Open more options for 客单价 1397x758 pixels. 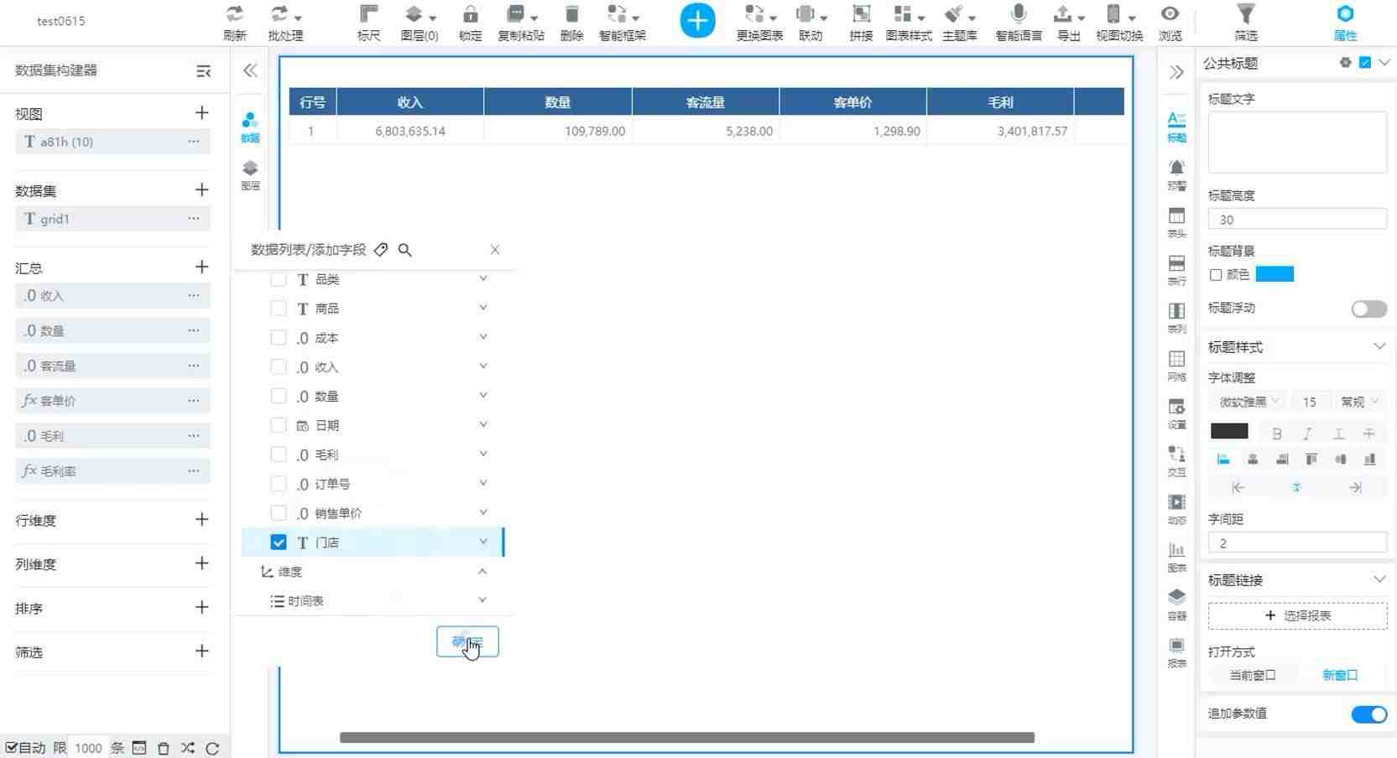194,401
